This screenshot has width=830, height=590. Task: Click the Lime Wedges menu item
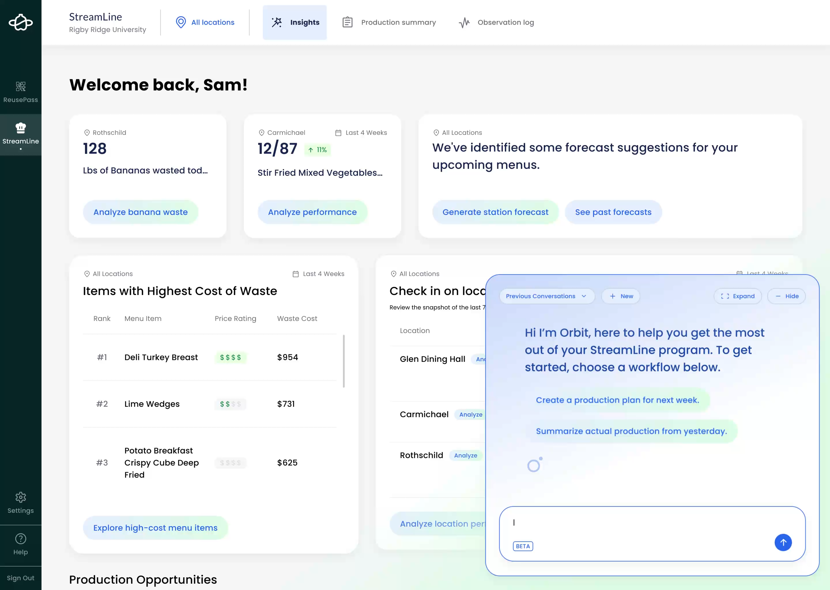tap(152, 404)
